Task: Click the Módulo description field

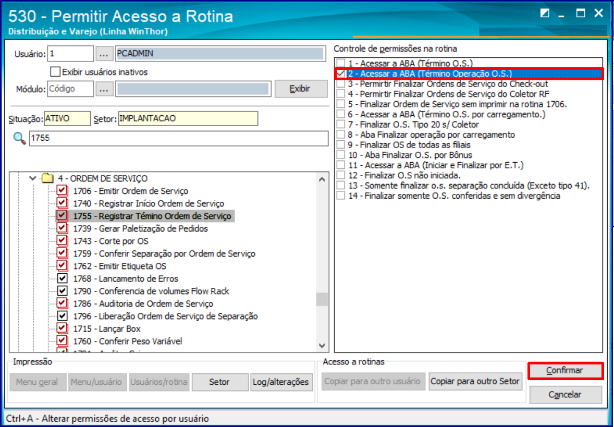Action: [x=193, y=89]
